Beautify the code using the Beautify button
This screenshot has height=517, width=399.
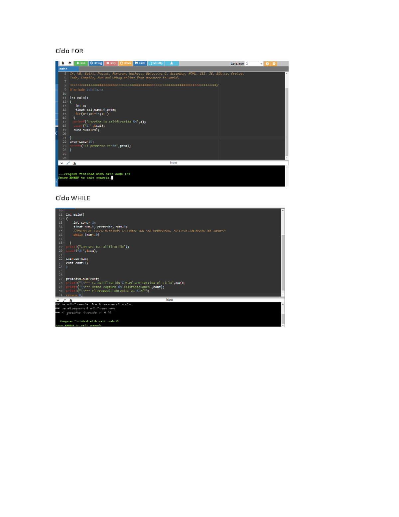(156, 63)
